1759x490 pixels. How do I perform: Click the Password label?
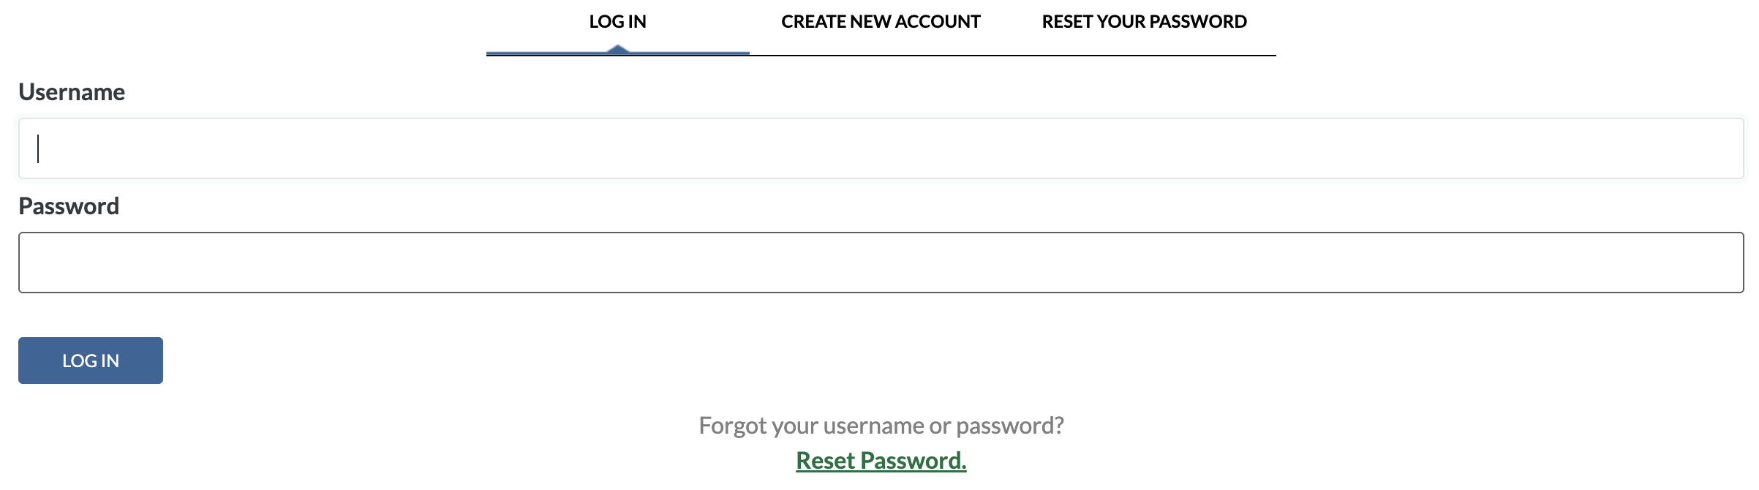tap(69, 206)
